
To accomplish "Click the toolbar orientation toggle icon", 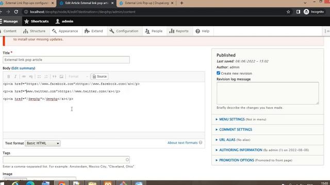I will [x=327, y=31].
